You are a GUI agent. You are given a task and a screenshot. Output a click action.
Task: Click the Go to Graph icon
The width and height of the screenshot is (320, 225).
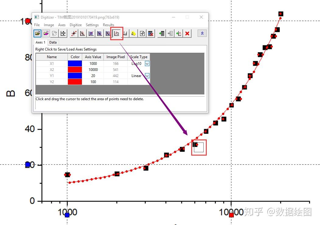coord(179,33)
